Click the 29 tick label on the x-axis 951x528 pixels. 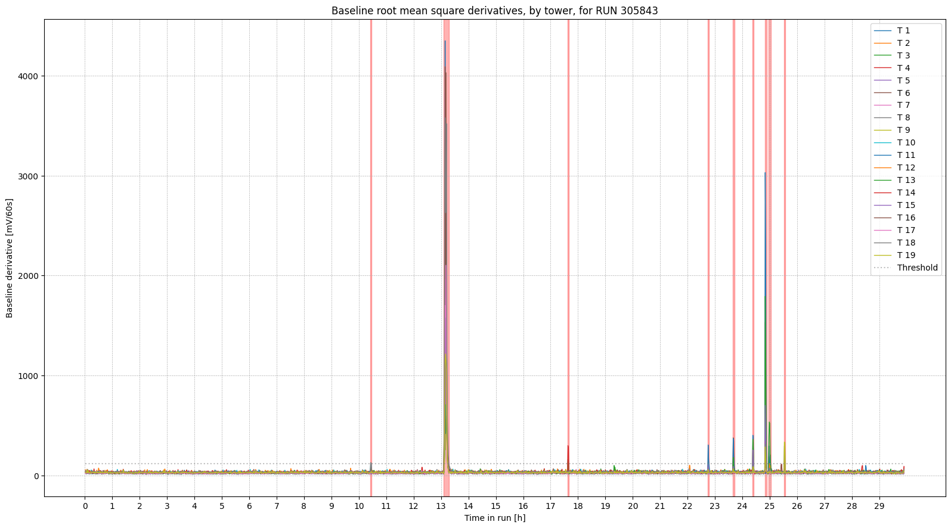879,506
